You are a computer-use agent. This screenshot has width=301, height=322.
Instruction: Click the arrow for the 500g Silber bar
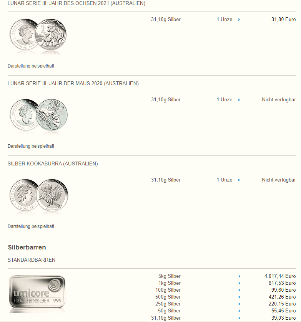(239, 297)
